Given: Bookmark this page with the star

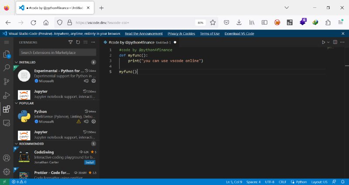Looking at the screenshot, I should pos(213,23).
